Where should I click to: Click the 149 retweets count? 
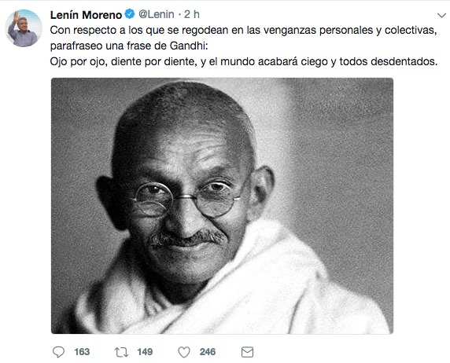[x=145, y=352]
